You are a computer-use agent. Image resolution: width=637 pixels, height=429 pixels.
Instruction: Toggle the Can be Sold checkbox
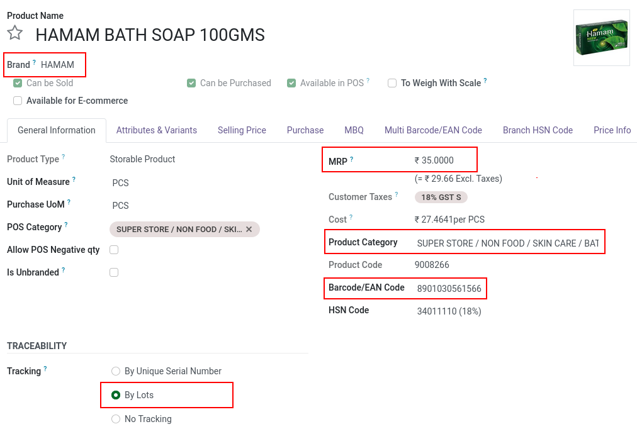point(18,83)
